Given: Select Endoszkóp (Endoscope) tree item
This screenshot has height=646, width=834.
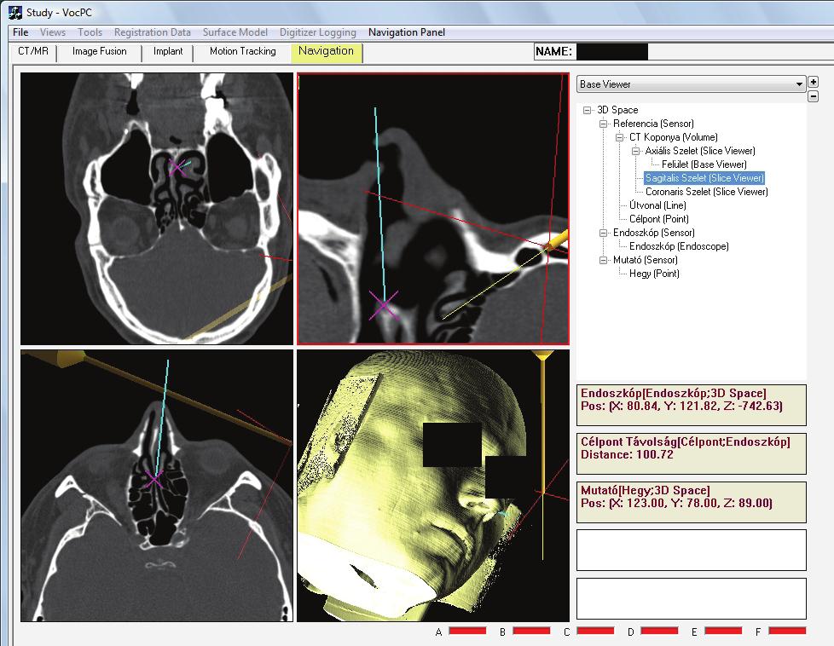Looking at the screenshot, I should (679, 246).
